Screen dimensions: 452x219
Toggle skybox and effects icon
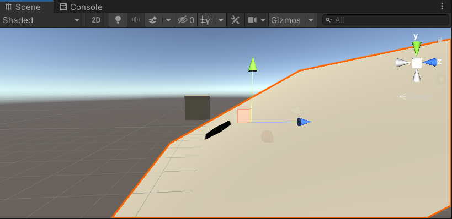[x=153, y=20]
